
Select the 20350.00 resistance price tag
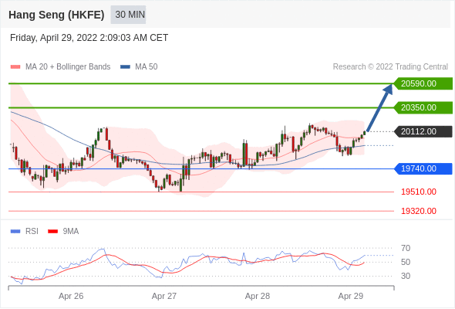423,107
